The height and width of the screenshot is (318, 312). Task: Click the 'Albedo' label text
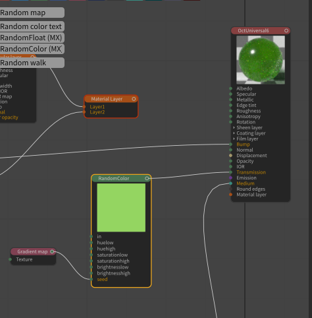coord(244,88)
